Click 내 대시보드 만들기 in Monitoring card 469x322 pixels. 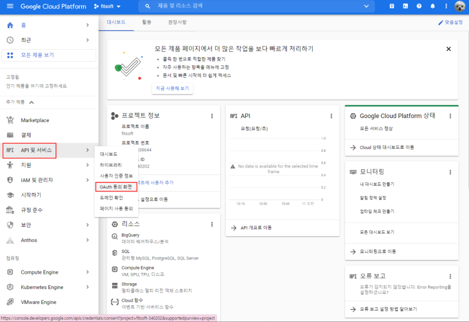click(x=377, y=184)
